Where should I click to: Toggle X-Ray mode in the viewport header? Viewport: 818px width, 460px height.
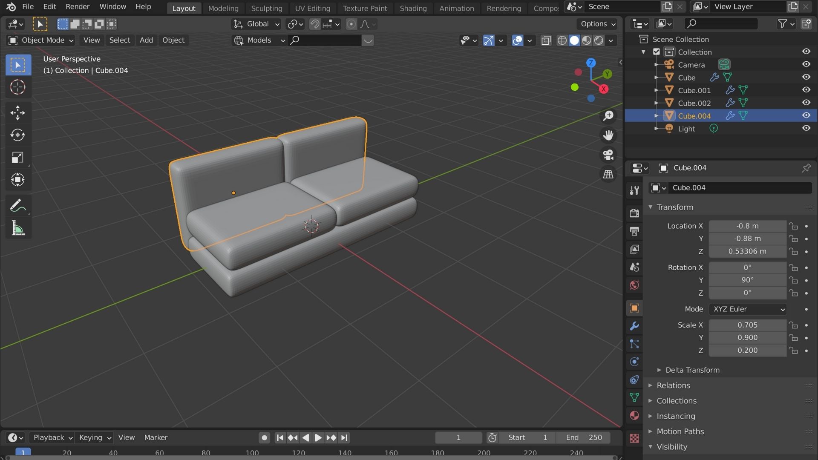546,40
